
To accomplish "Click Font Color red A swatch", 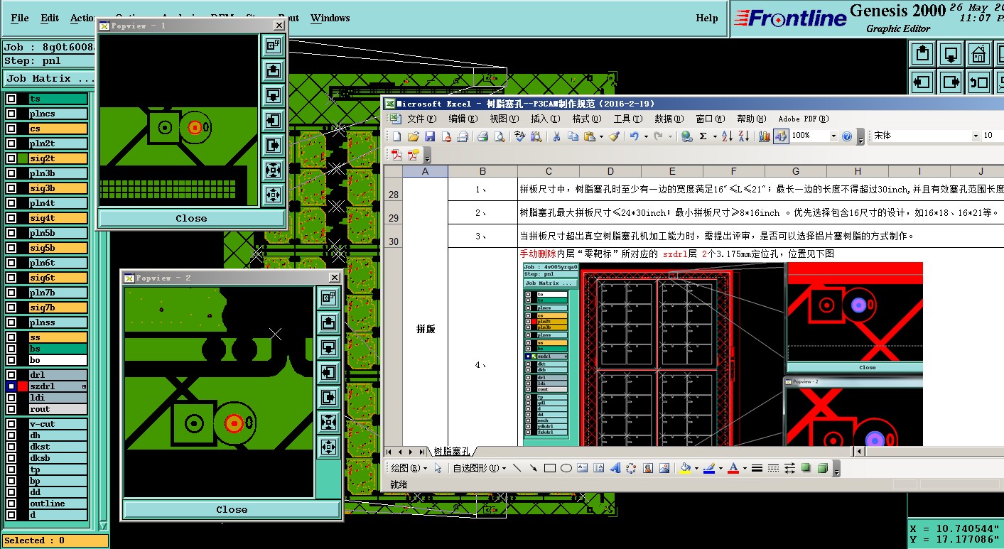I will pyautogui.click(x=733, y=468).
